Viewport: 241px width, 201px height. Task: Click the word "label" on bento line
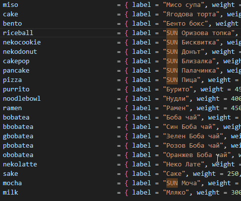coord(142,24)
